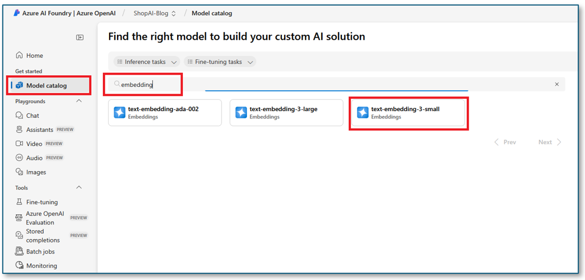585x280 pixels.
Task: Click the Azure AI Foundry logo
Action: [16, 13]
